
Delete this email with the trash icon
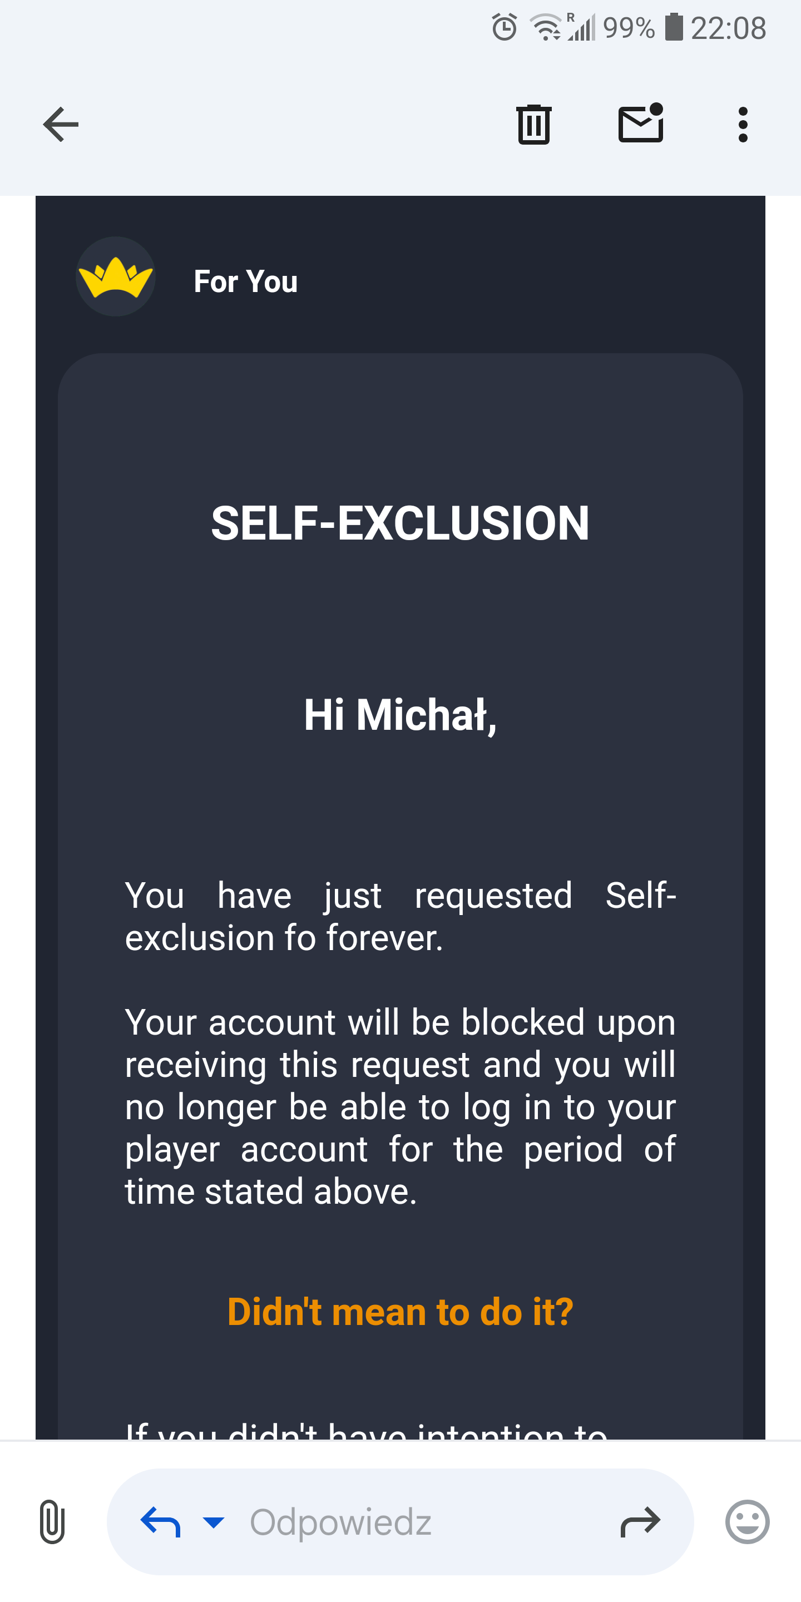tap(533, 125)
